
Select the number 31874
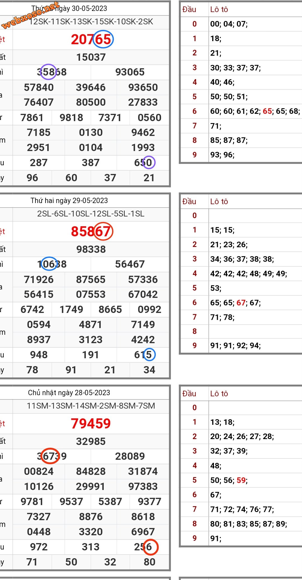[x=143, y=471]
